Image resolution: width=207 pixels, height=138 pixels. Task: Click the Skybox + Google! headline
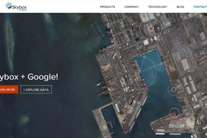click(29, 77)
